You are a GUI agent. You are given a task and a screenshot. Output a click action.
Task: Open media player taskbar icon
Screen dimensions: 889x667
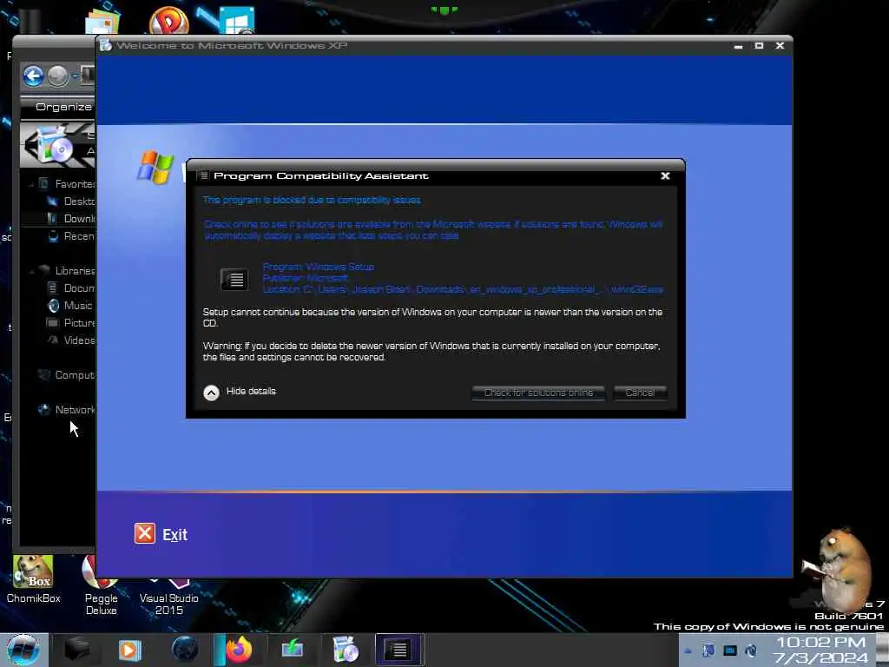tap(129, 650)
